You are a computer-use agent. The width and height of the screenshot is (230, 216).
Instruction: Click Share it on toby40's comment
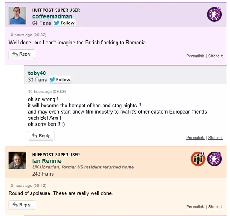pyautogui.click(x=215, y=138)
